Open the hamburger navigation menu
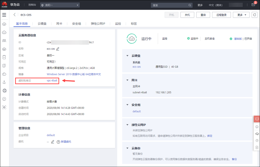This screenshot has height=167, width=260. coord(4,15)
